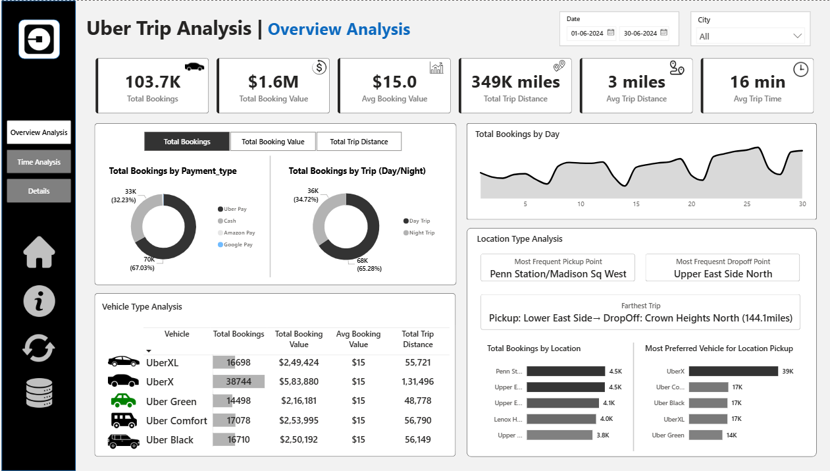Select the 48,778 trip distance cell
The height and width of the screenshot is (471, 830).
(418, 401)
